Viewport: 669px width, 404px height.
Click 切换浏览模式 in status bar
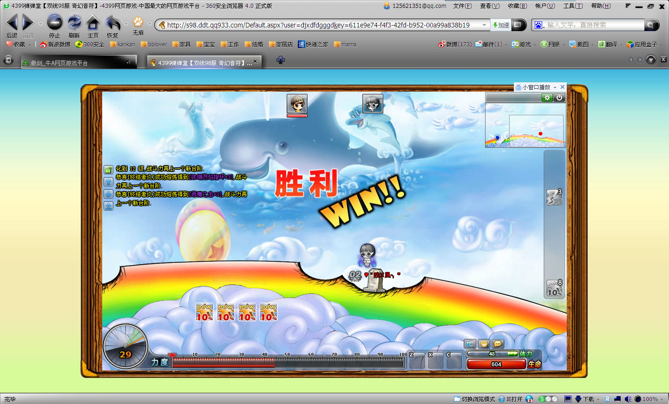coord(474,399)
